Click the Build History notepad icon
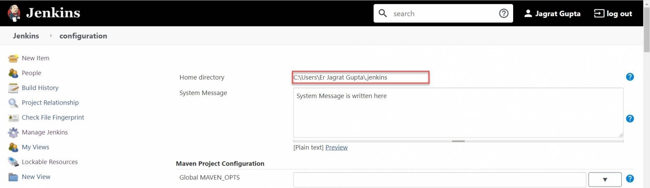Screen dimensions: 650x188 [x=13, y=88]
